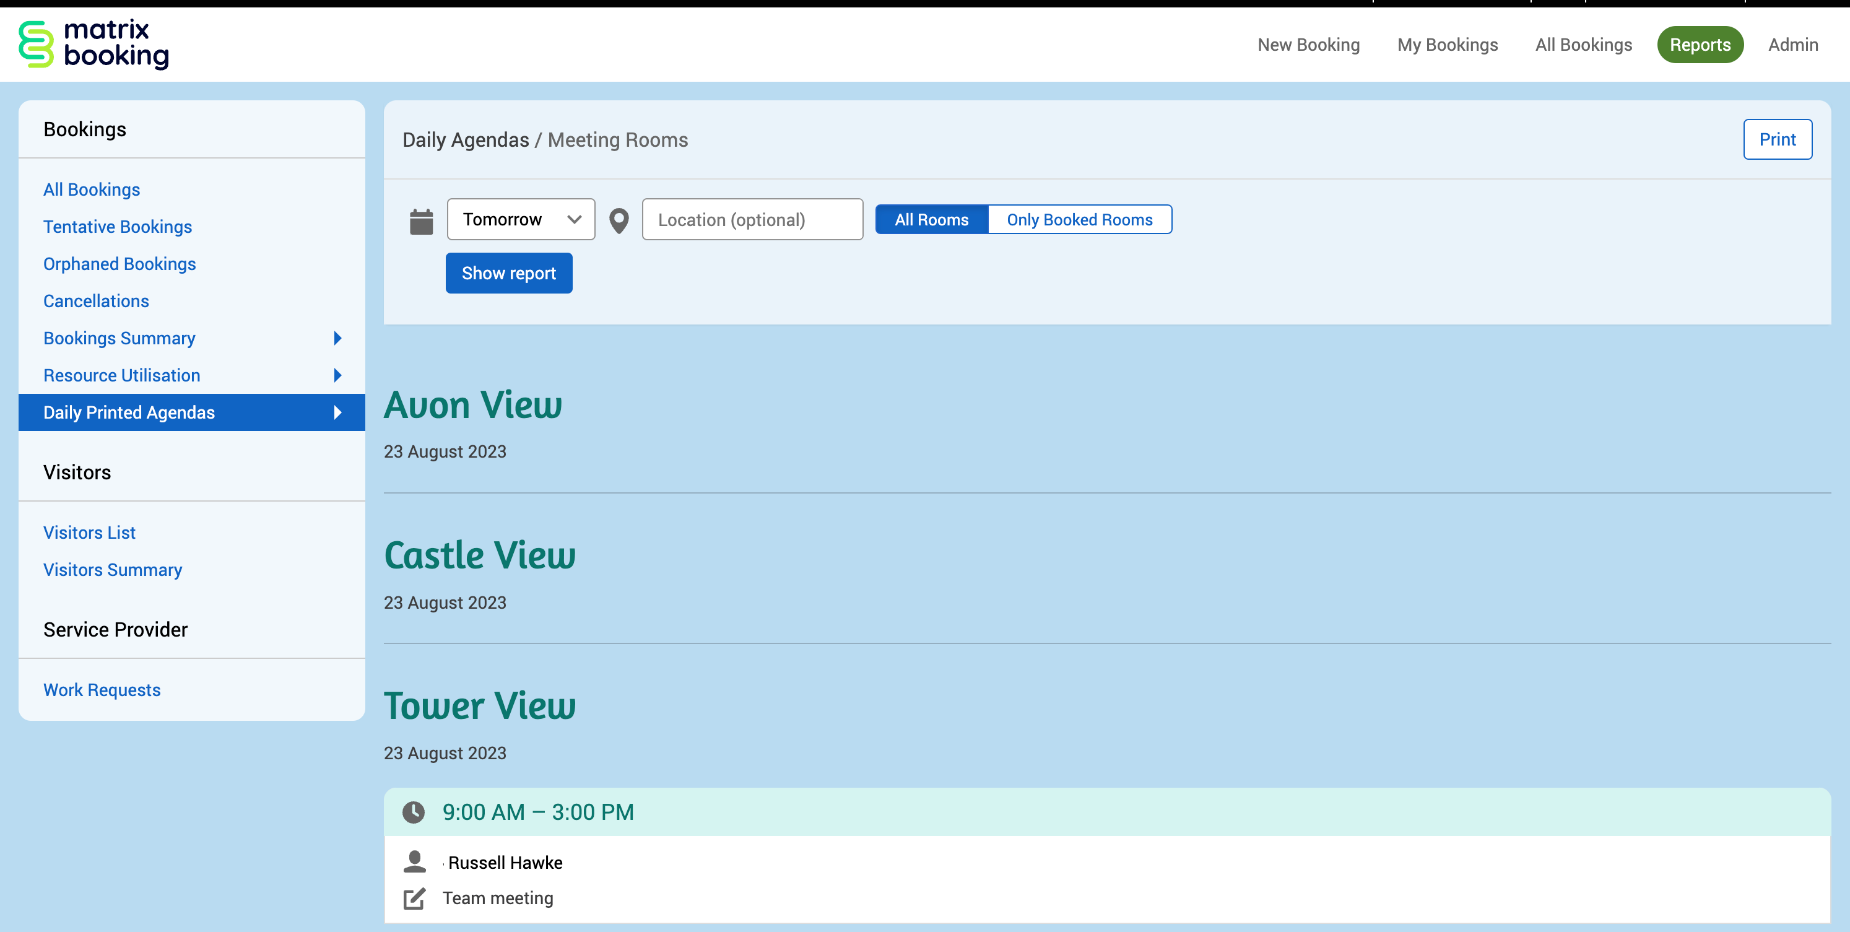The image size is (1850, 932).
Task: Open Work Requests in sidebar
Action: point(102,690)
